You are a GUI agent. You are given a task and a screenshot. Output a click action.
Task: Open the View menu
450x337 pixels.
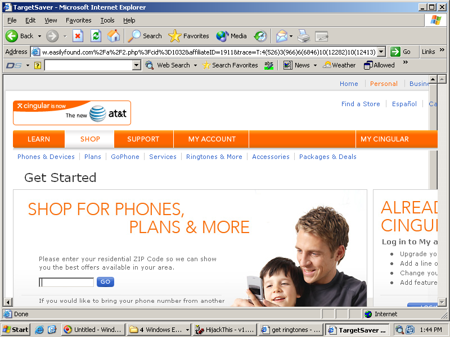click(51, 20)
